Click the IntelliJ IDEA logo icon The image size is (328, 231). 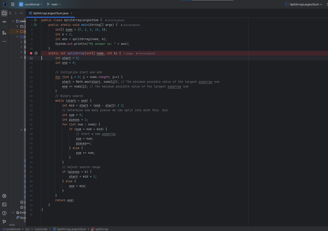click(x=4, y=4)
